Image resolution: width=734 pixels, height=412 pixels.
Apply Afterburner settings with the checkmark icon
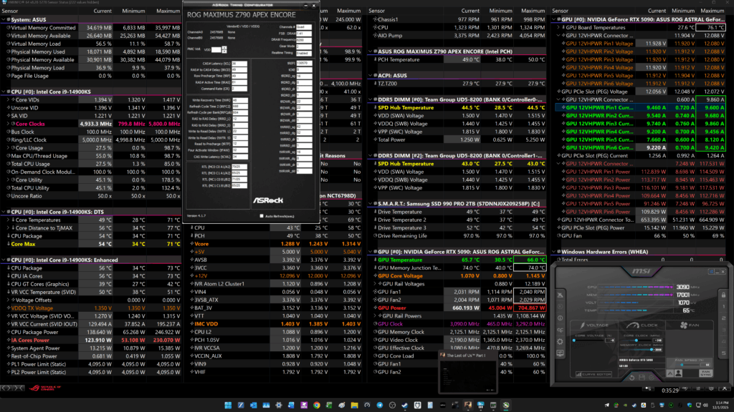pyautogui.click(x=652, y=377)
